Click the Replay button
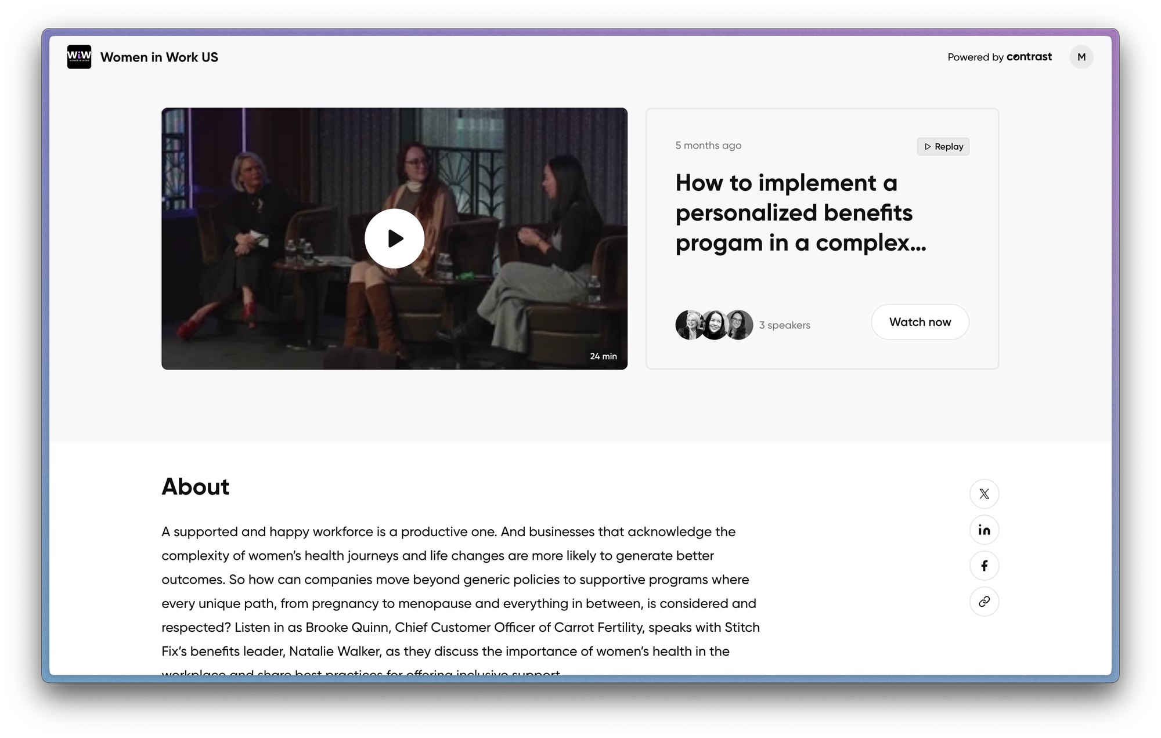The height and width of the screenshot is (738, 1161). click(x=943, y=146)
